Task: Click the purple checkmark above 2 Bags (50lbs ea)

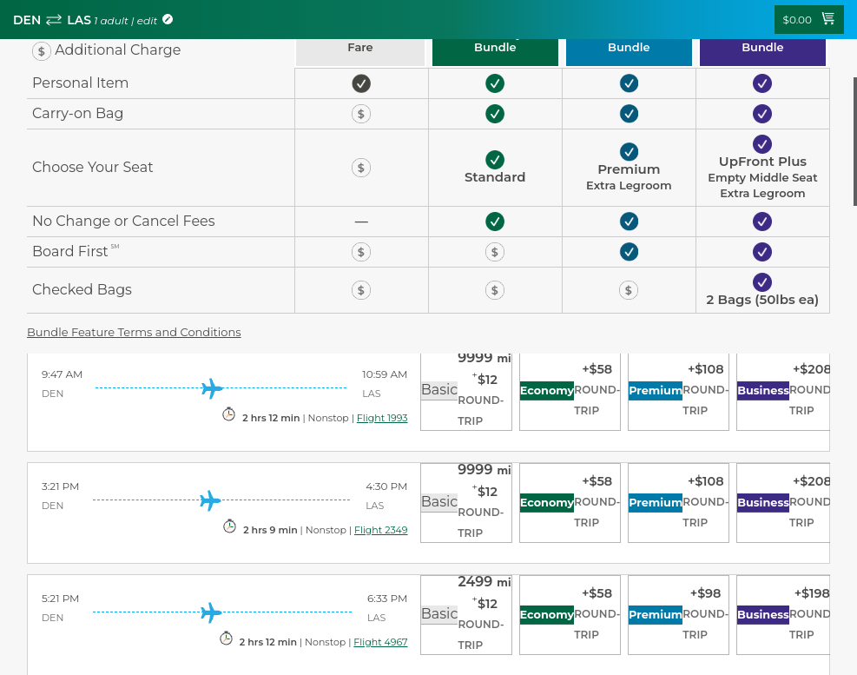Action: [762, 282]
